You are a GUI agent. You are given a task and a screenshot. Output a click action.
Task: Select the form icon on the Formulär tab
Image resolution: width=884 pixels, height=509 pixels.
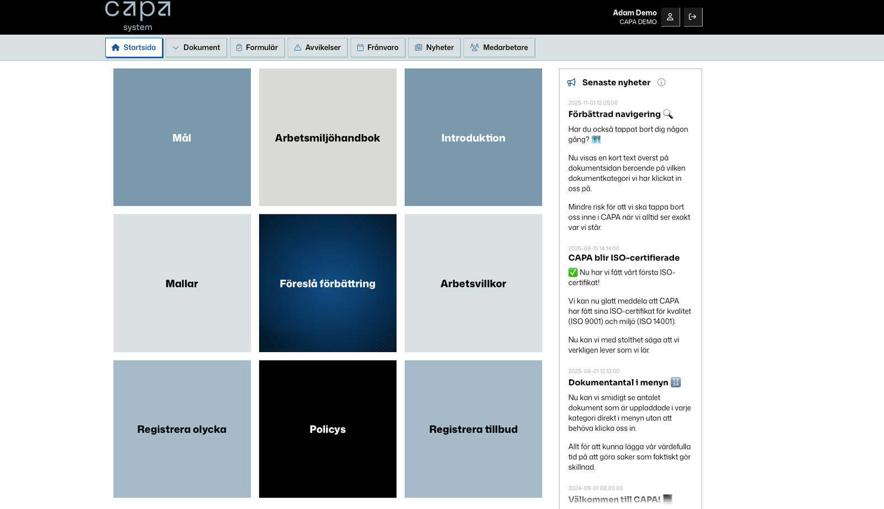pos(238,48)
